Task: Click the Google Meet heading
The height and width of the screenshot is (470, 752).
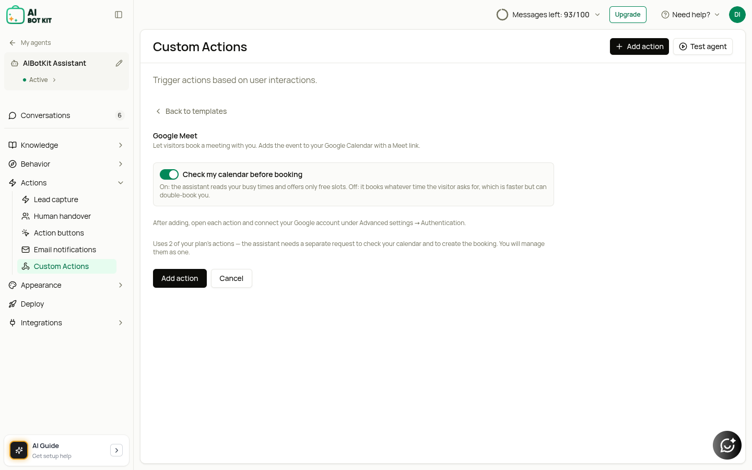Action: pyautogui.click(x=175, y=136)
